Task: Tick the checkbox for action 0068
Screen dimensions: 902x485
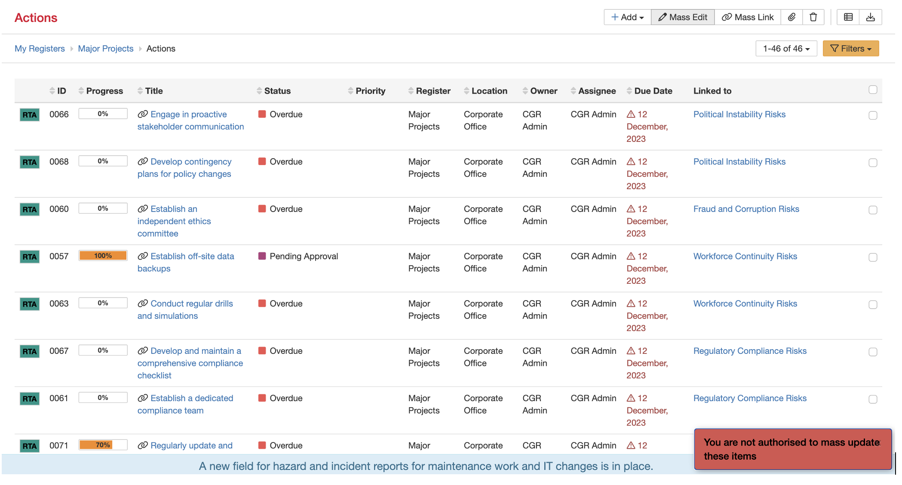Action: tap(873, 163)
